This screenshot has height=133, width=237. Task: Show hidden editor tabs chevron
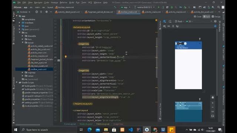[x=219, y=12]
